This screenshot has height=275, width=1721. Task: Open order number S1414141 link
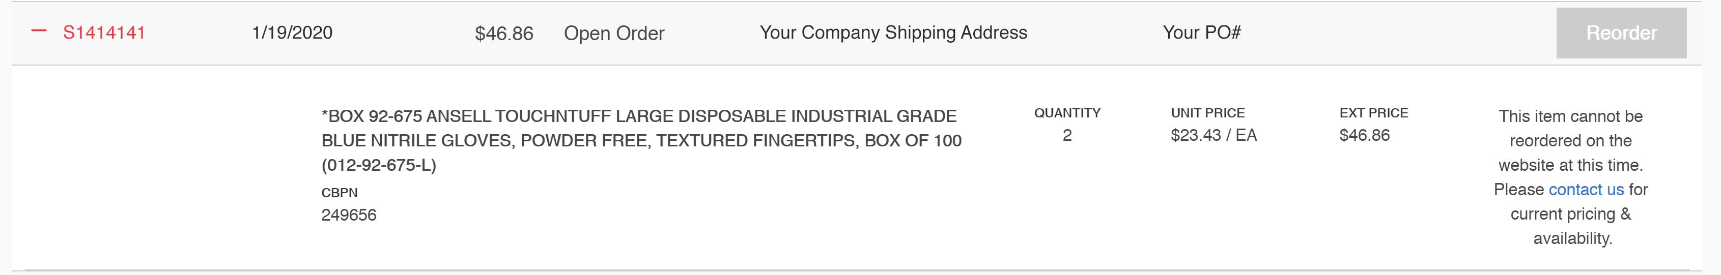click(x=104, y=33)
